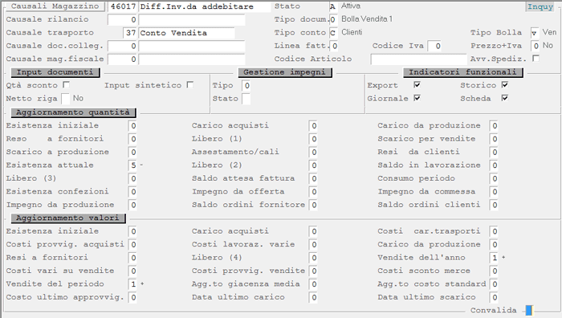The width and height of the screenshot is (562, 318).
Task: Toggle the Scheda checkbox
Action: tap(505, 98)
